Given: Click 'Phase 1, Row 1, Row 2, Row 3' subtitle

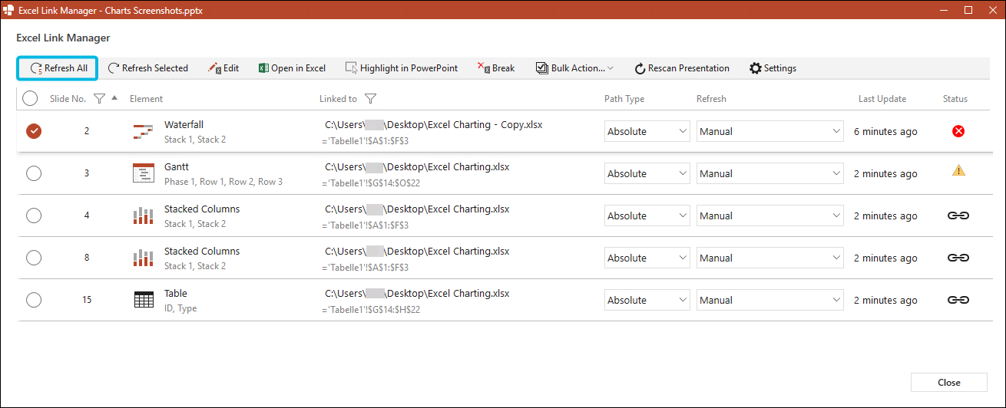Looking at the screenshot, I should 223,182.
